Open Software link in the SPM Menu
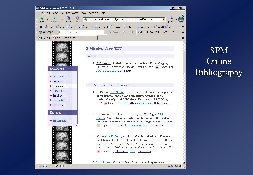Image resolution: width=253 pixels, height=175 pixels. tap(58, 81)
